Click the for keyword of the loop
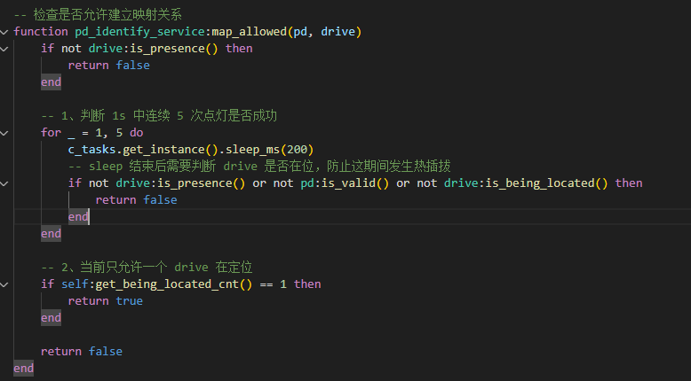 (51, 133)
